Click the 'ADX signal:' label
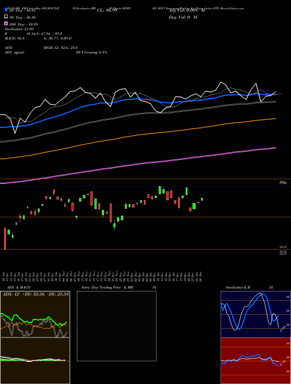 point(15,52)
